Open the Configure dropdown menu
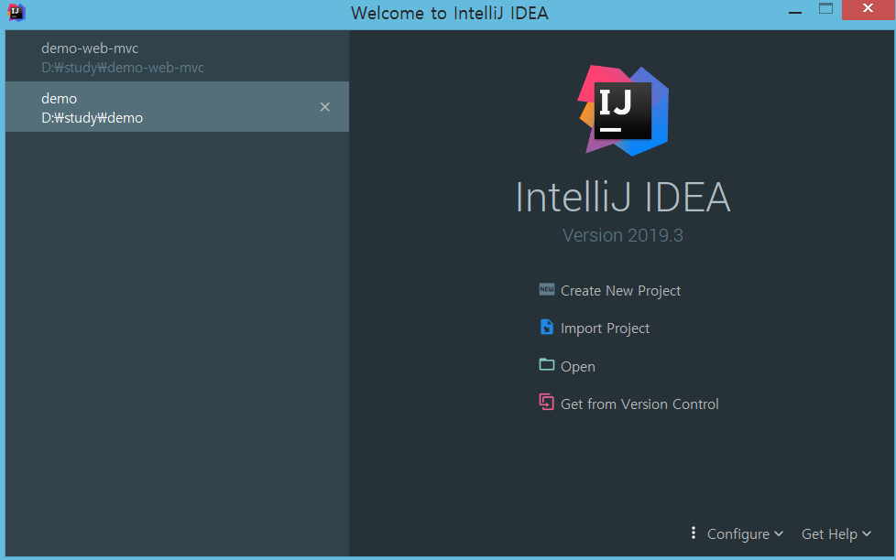 tap(745, 533)
